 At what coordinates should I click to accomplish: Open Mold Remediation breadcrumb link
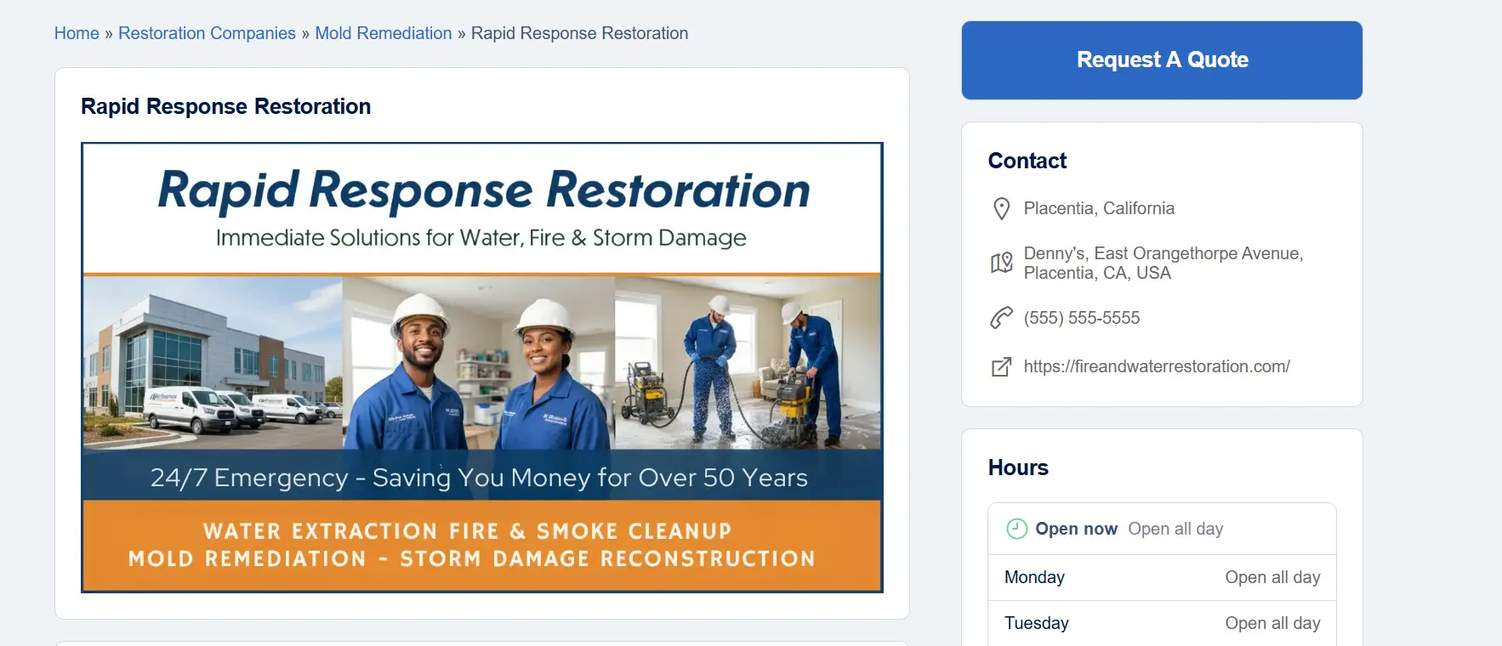tap(384, 33)
